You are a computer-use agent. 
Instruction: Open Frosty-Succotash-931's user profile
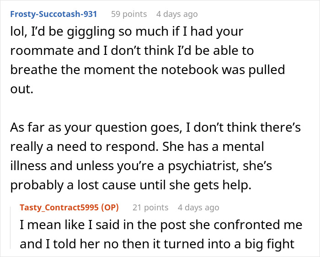point(53,14)
